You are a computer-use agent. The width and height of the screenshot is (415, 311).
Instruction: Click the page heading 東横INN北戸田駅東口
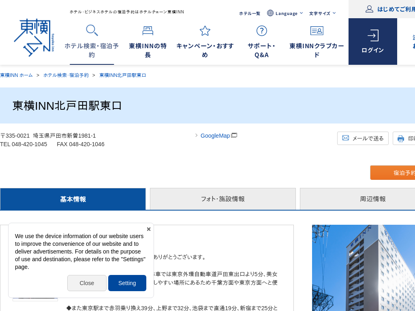(x=67, y=106)
